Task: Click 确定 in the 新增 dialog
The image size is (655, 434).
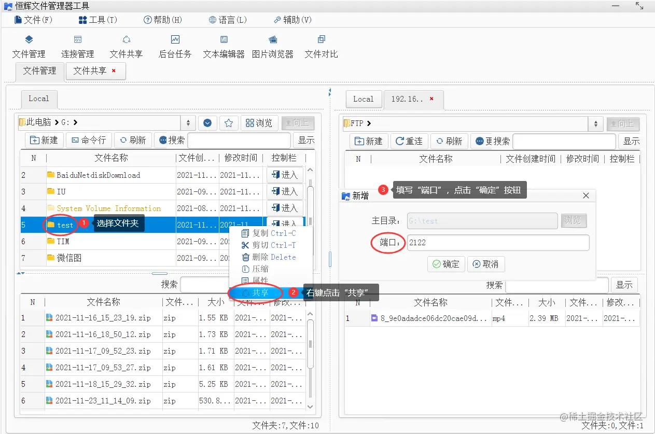Action: pyautogui.click(x=446, y=264)
